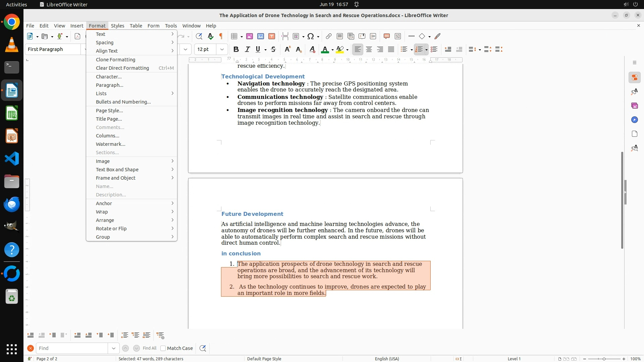Click inside the Find text field
The height and width of the screenshot is (362, 644).
coord(72,348)
